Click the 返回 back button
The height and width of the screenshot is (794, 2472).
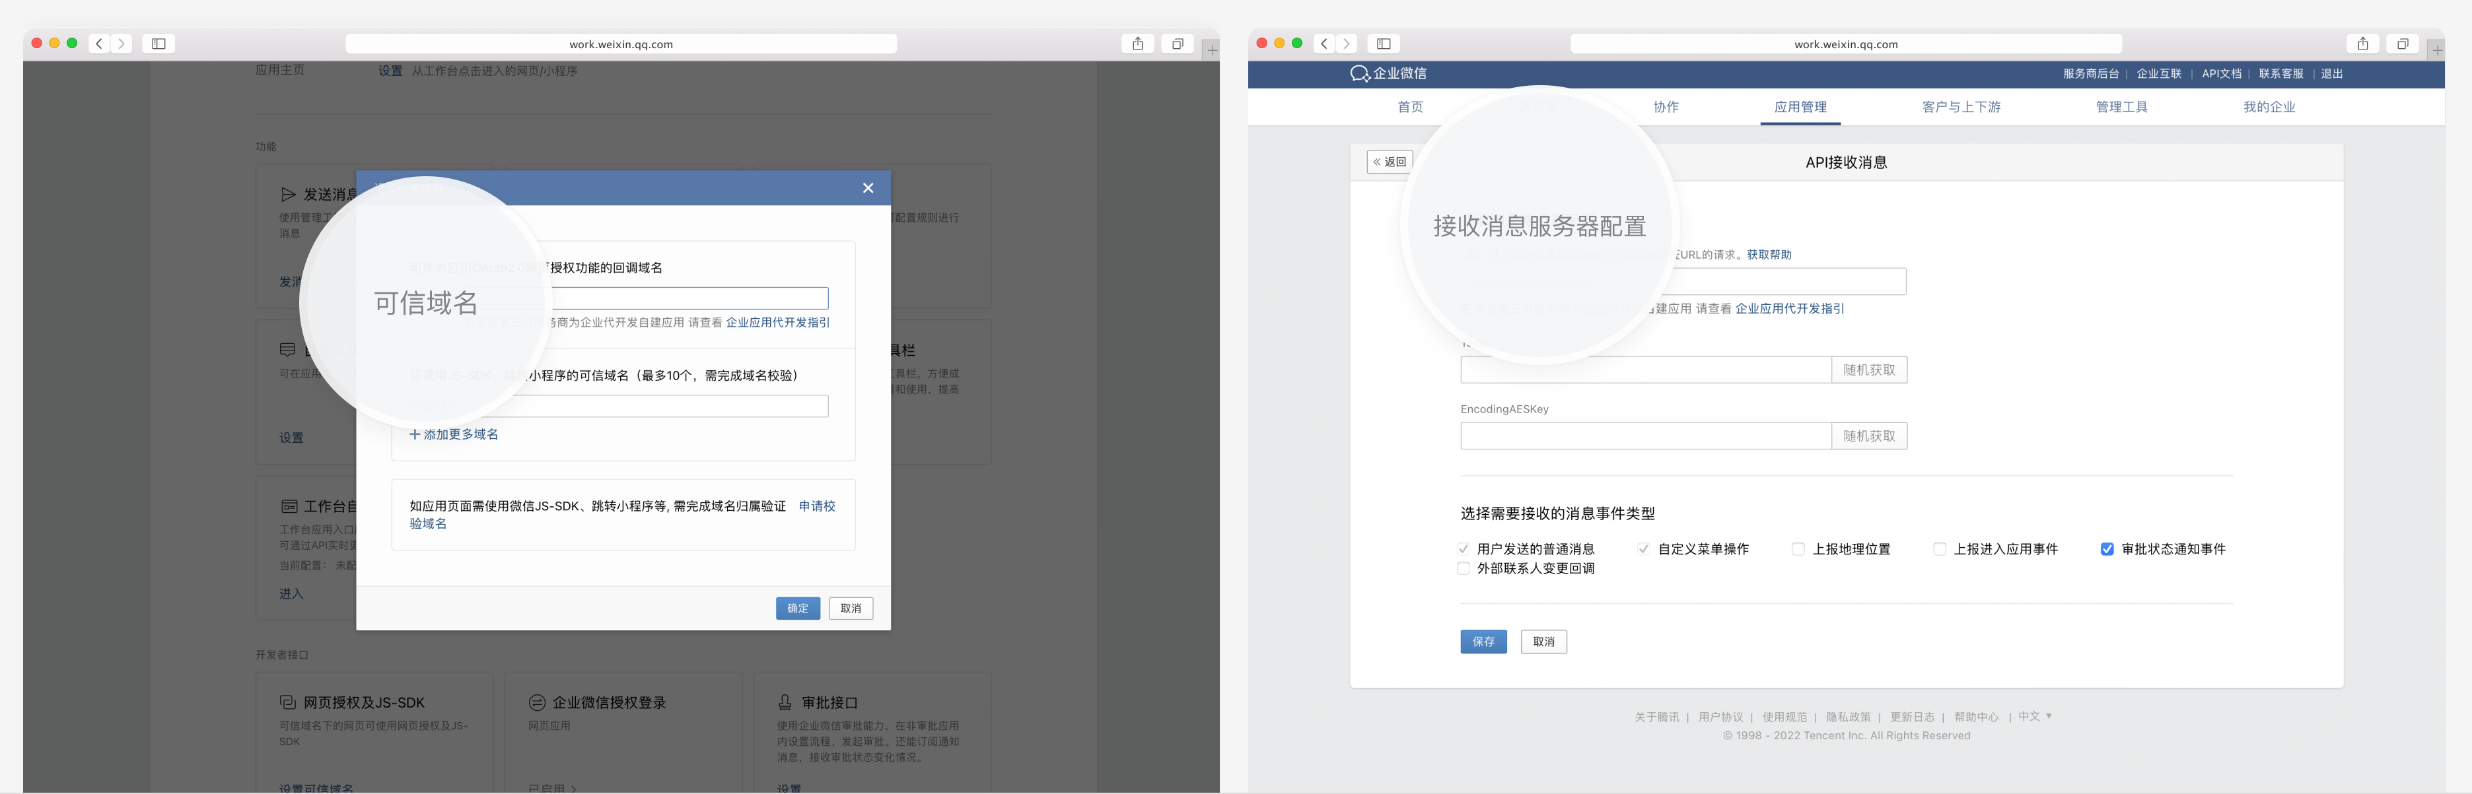tap(1390, 162)
